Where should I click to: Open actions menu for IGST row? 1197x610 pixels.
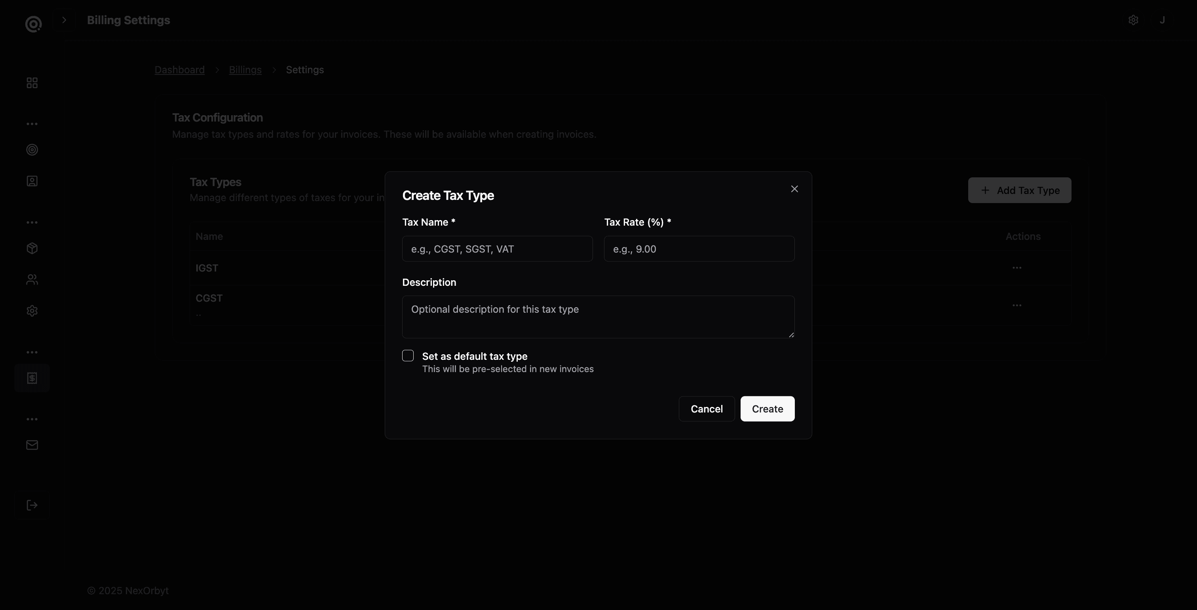click(1017, 268)
